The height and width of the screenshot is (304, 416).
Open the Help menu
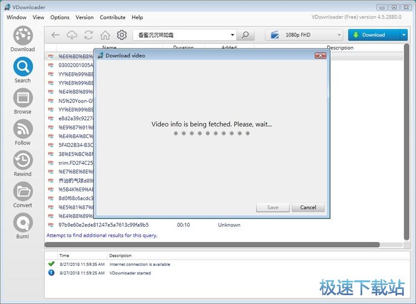[137, 17]
